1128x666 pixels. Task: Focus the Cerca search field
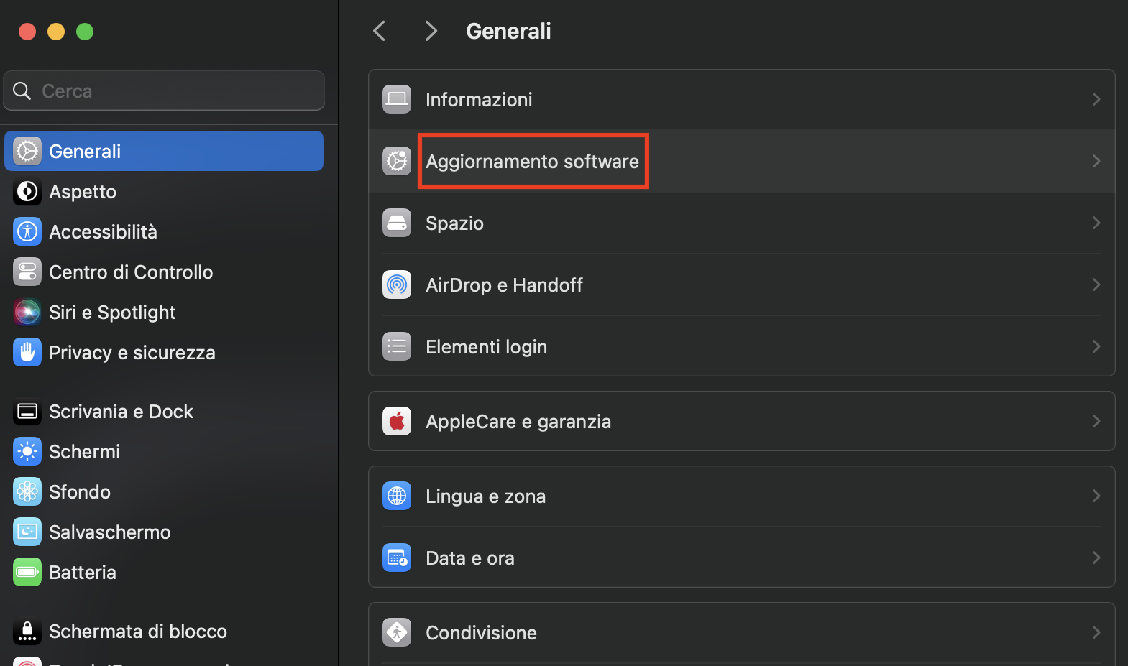164,91
